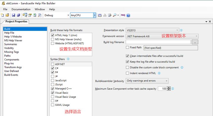Viewport: 213px width, 116px height.
Task: Select the Help 1/Website category
Action: tap(25, 36)
